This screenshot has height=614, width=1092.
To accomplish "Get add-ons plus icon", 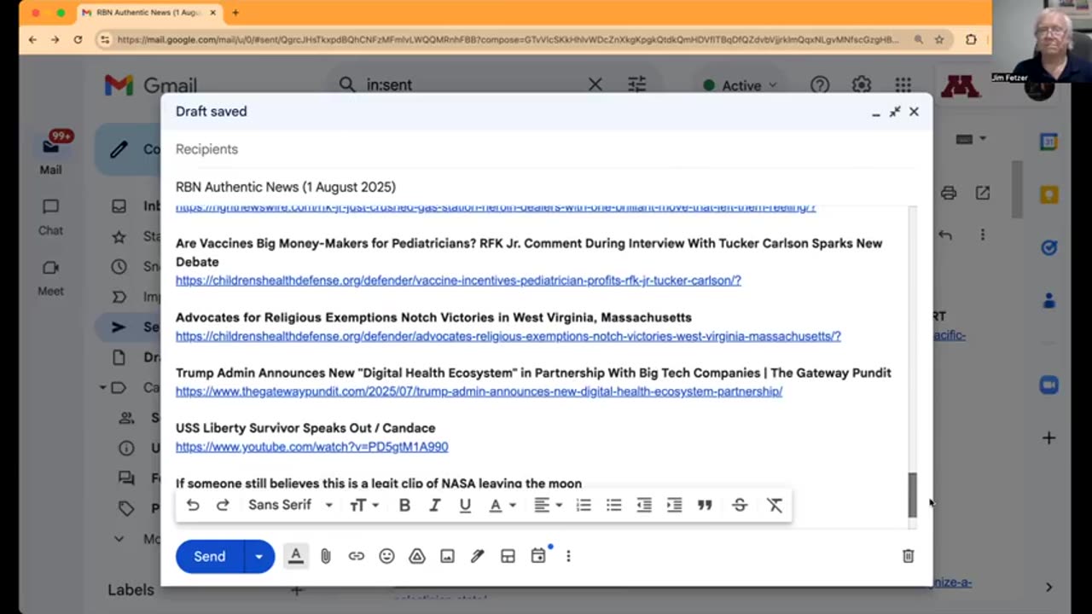I will click(1048, 438).
